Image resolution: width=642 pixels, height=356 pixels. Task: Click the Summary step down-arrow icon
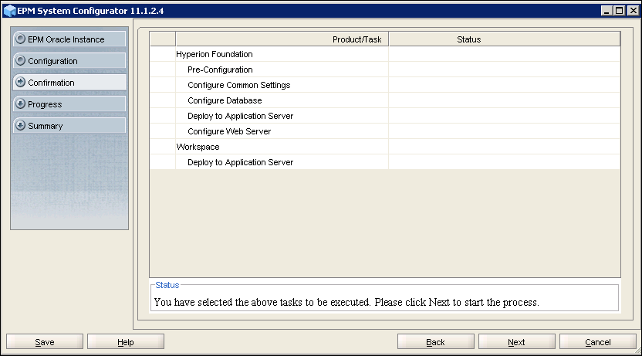pyautogui.click(x=20, y=125)
